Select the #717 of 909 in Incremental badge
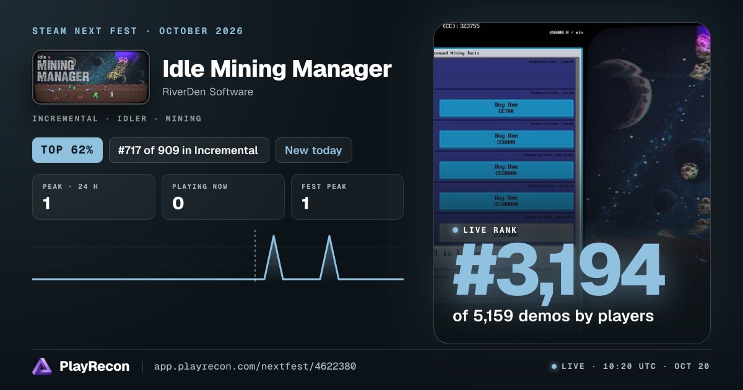The width and height of the screenshot is (743, 390). pos(189,150)
